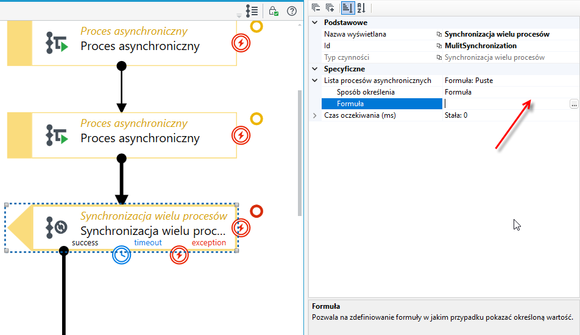Click the exception lightning icon on second Proces asynchroniczny
580x335 pixels.
point(241,135)
